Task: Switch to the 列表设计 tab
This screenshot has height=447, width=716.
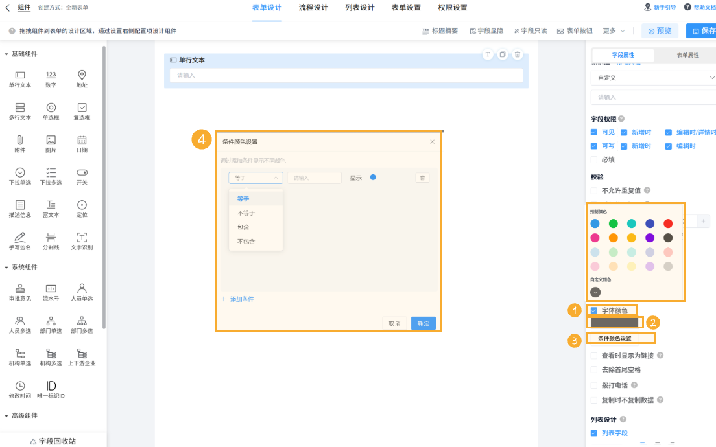Action: click(x=360, y=8)
